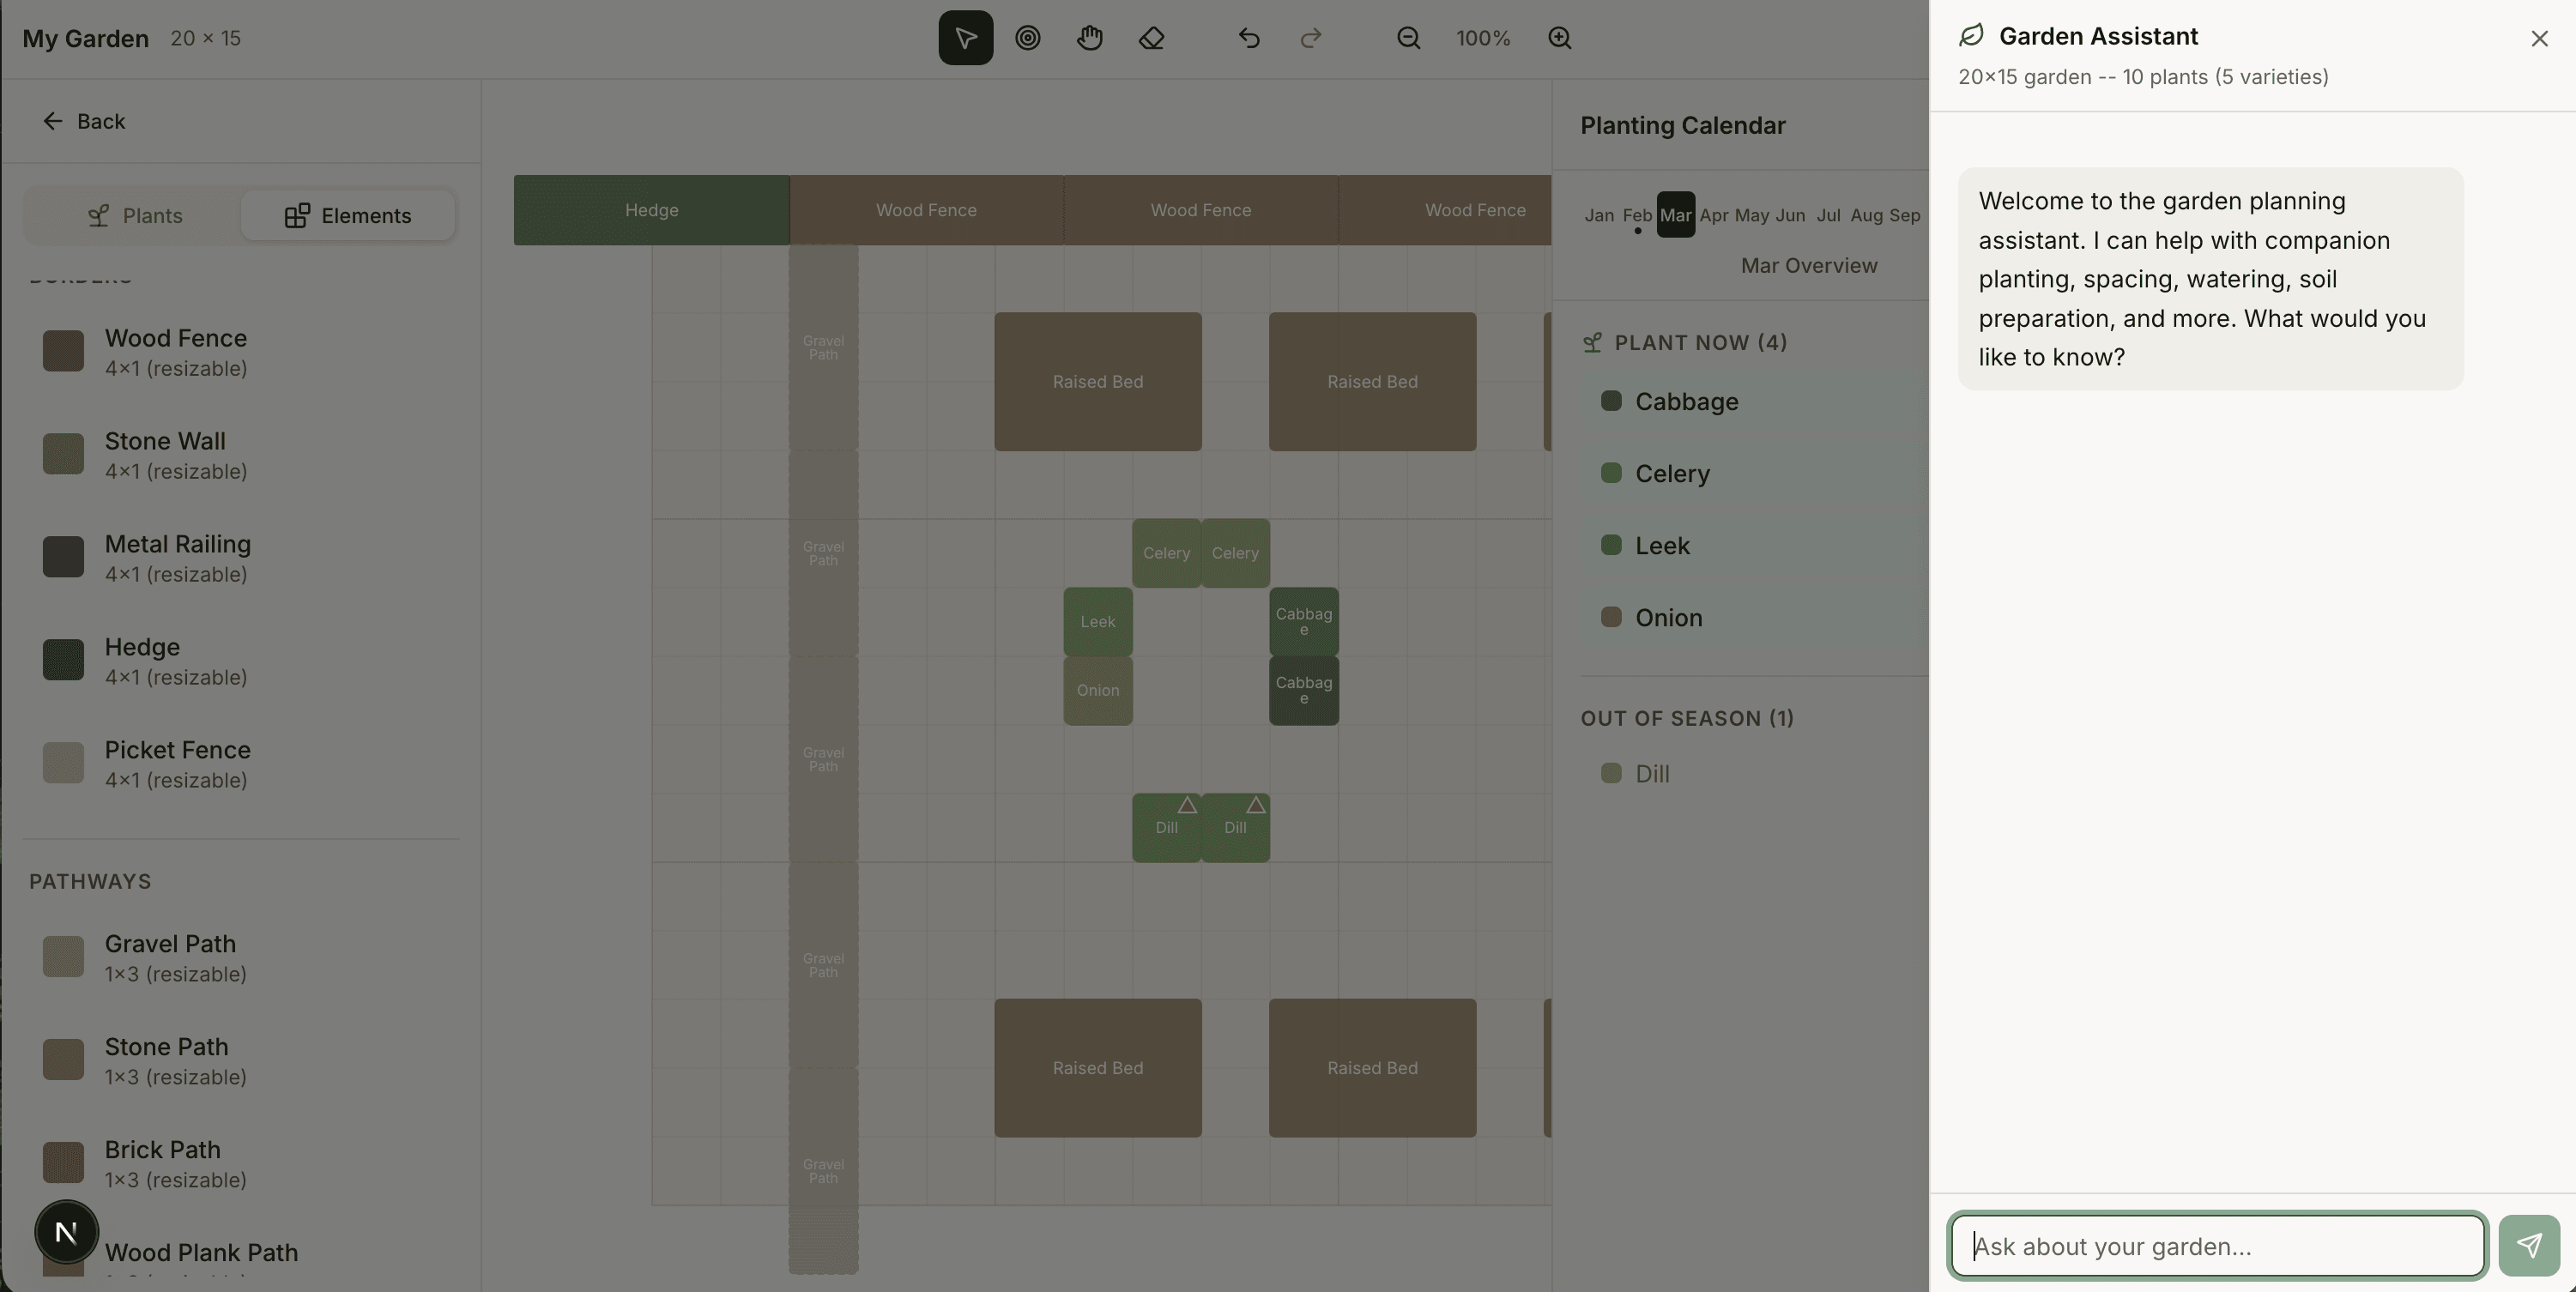Activate the precision target tool
2576x1292 pixels.
(x=1028, y=38)
